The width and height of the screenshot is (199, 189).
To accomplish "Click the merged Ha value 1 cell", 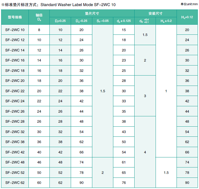I will (166, 91).
